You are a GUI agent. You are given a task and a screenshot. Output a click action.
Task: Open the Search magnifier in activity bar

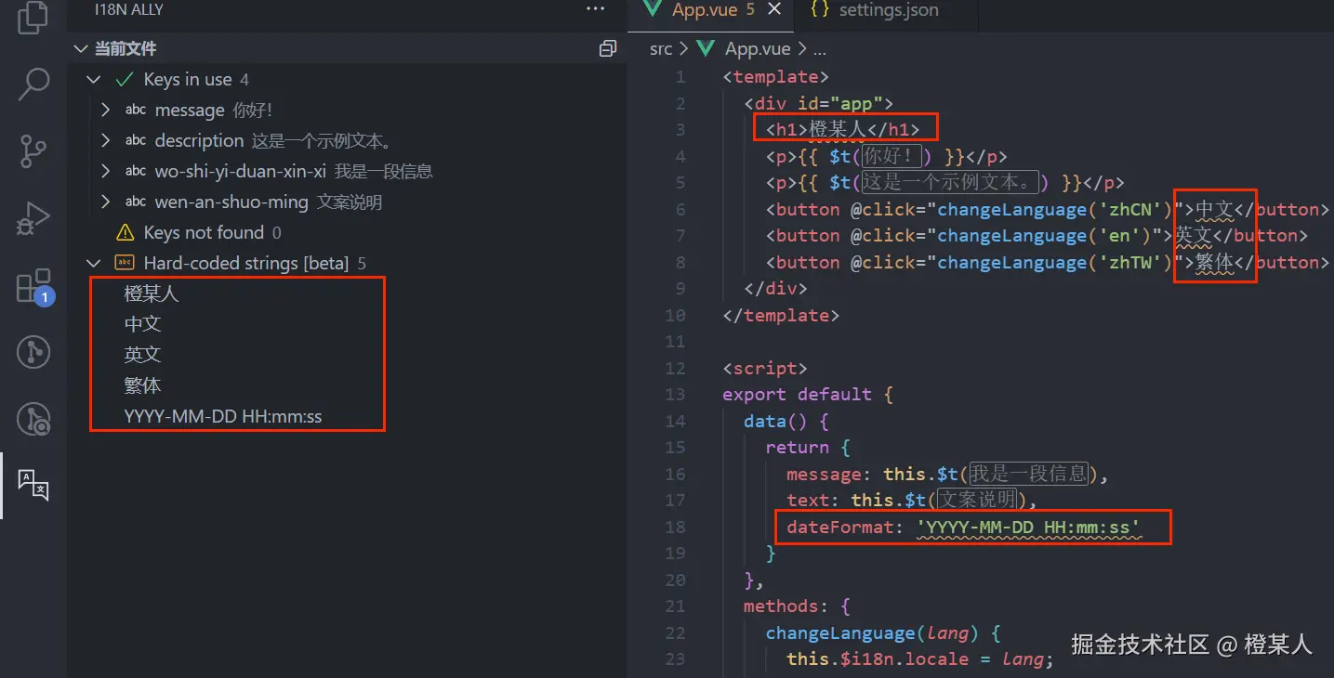[x=33, y=84]
